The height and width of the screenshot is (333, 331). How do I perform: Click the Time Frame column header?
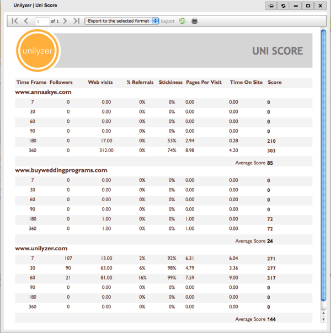(31, 82)
